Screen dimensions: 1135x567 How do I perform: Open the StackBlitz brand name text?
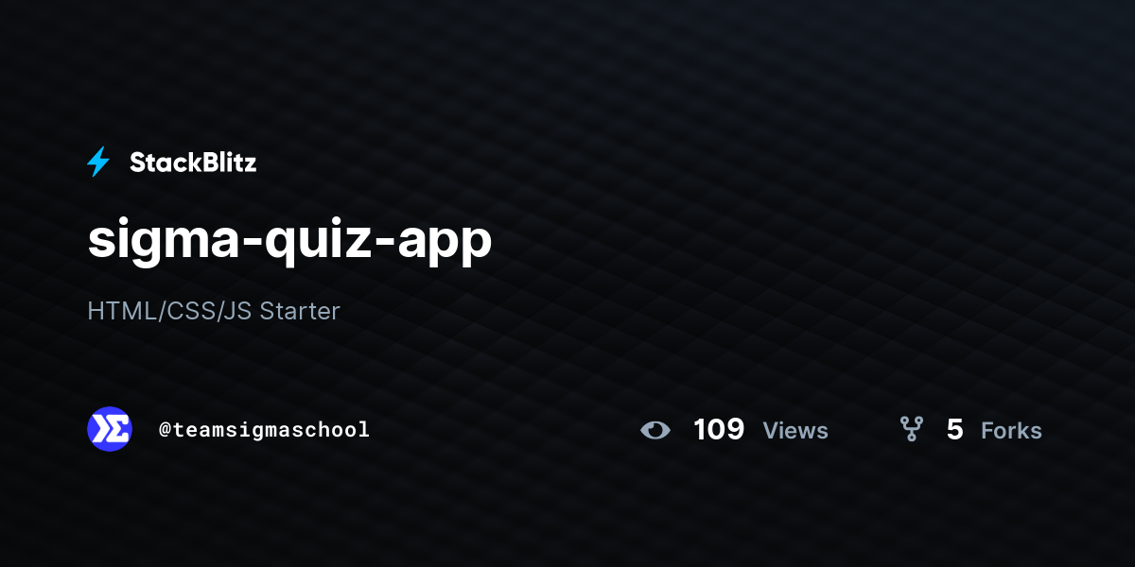coord(193,163)
